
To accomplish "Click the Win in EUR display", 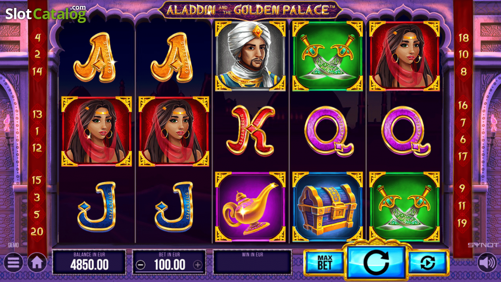I will coord(252,262).
